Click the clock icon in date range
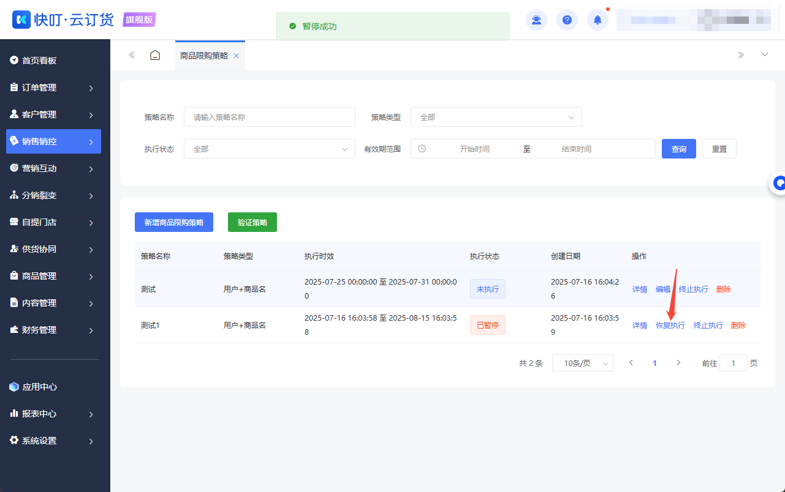The height and width of the screenshot is (492, 785). tap(422, 149)
